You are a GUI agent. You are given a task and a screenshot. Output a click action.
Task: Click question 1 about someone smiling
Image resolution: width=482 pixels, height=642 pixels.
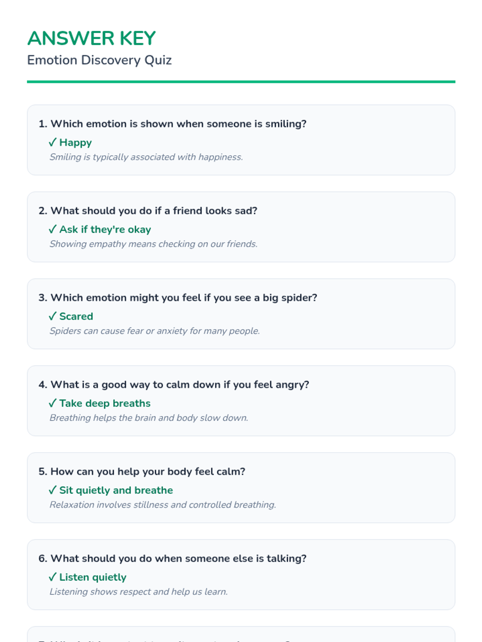(x=172, y=124)
